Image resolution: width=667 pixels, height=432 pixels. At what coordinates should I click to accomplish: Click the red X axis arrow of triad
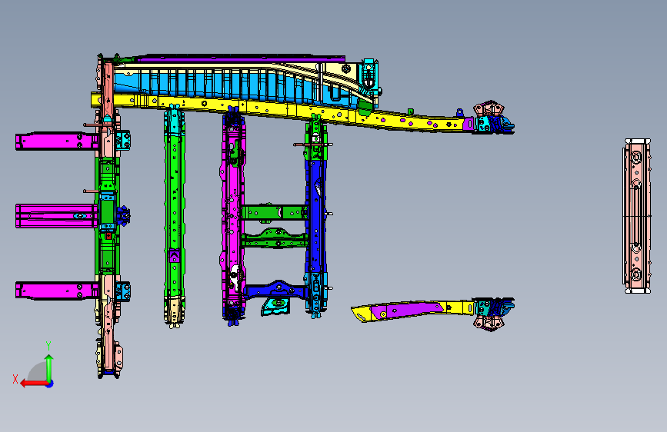(x=33, y=384)
